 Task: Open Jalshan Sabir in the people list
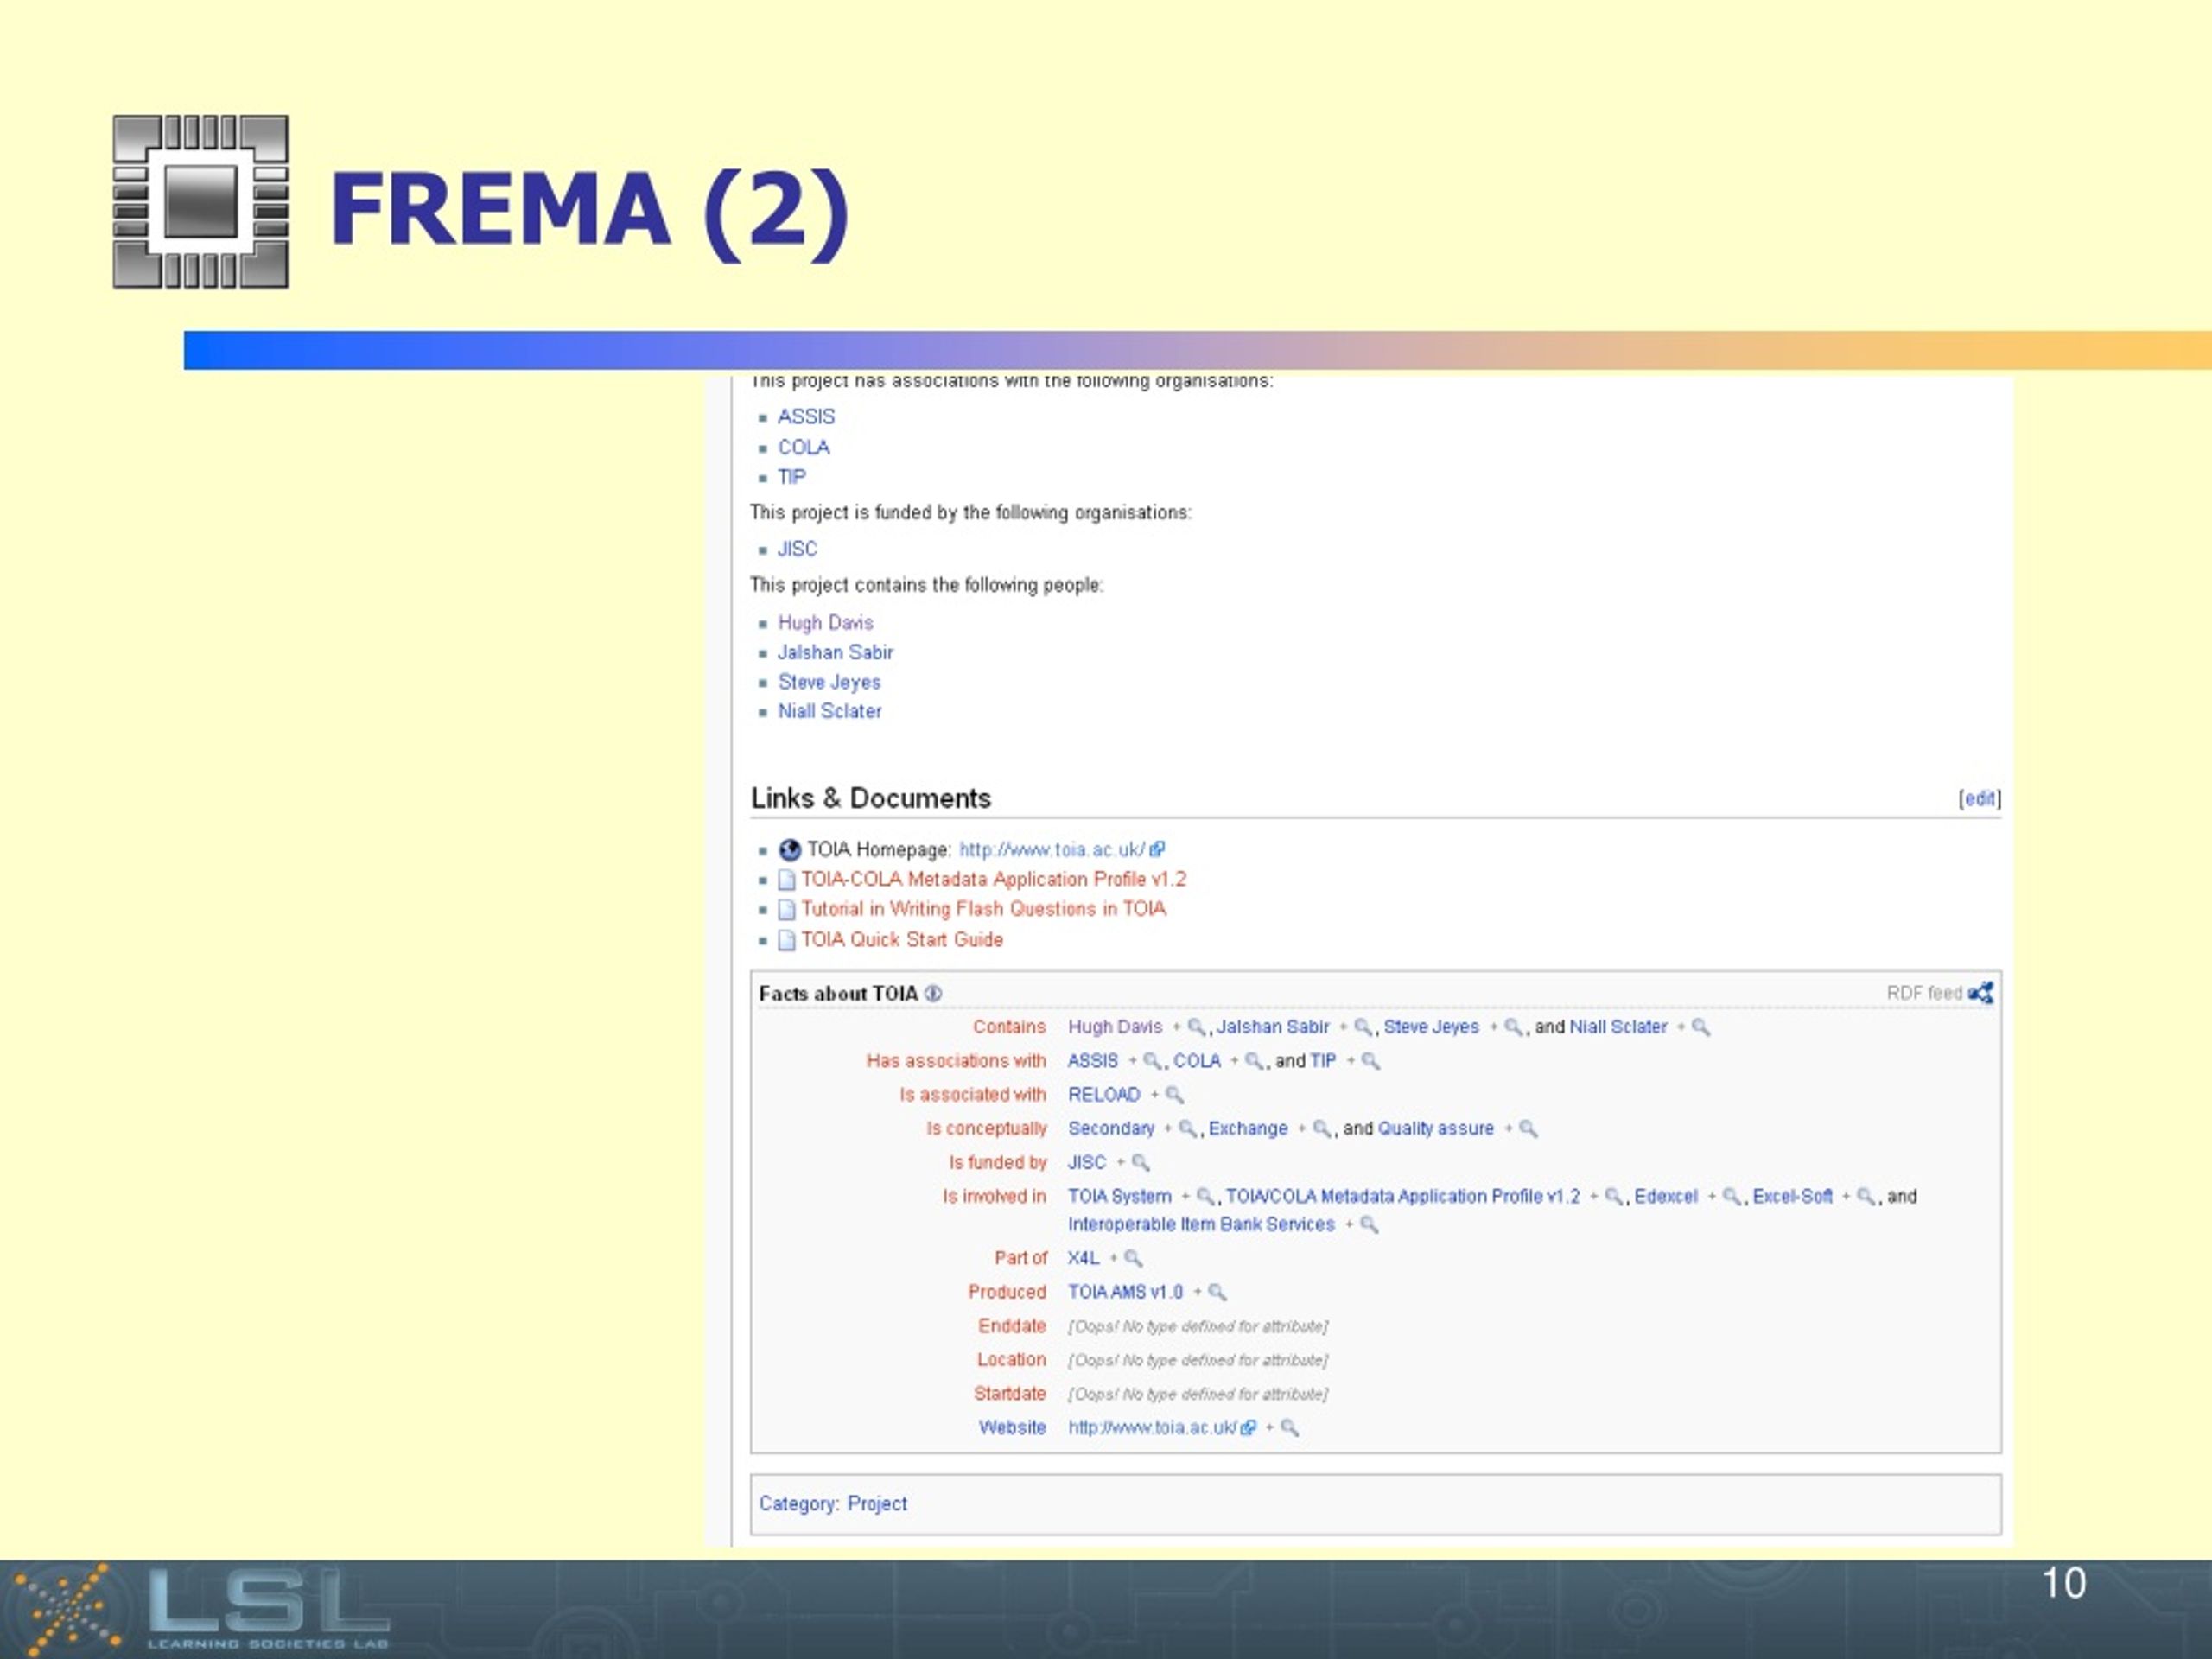pos(835,652)
